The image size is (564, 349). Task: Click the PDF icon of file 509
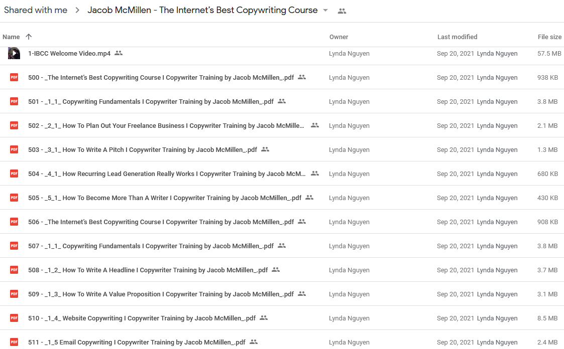(x=14, y=294)
